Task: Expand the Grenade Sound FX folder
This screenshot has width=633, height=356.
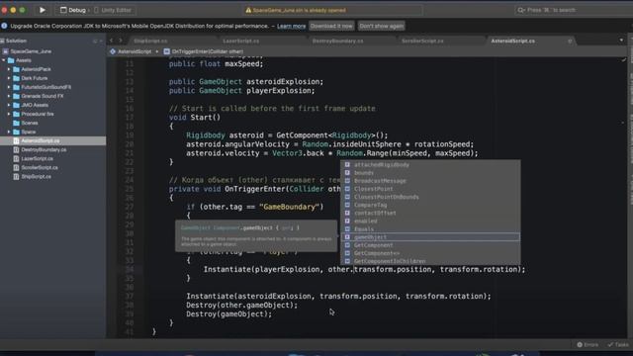Action: pos(9,96)
